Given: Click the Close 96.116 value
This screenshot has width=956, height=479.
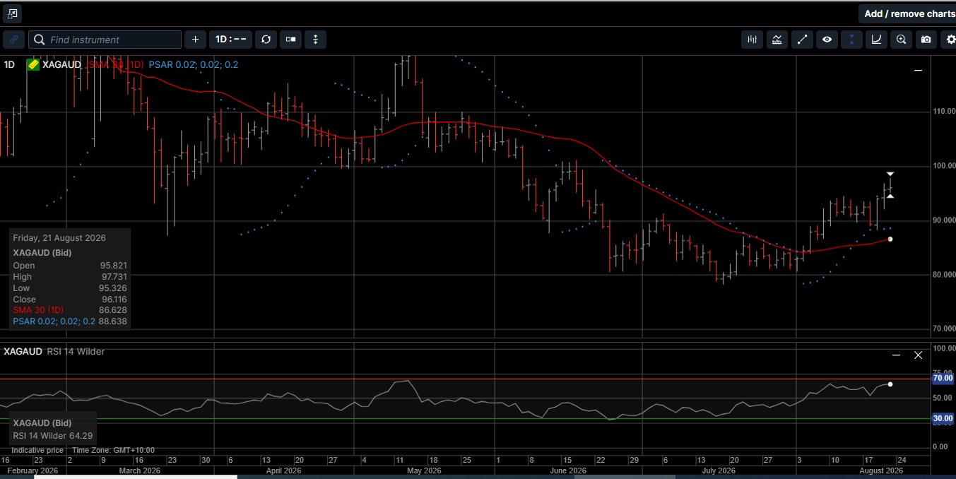Looking at the screenshot, I should pyautogui.click(x=114, y=300).
